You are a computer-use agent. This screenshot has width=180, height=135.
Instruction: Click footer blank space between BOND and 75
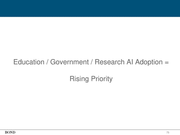pos(90,132)
